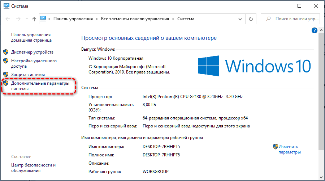This screenshot has width=325, height=181.
Task: Expand the address bar history dropdown
Action: 240,19
